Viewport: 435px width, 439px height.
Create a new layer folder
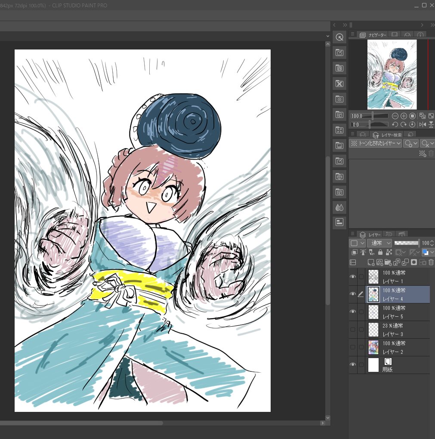click(388, 262)
